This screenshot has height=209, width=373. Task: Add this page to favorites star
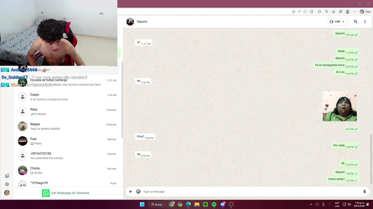tap(305, 12)
